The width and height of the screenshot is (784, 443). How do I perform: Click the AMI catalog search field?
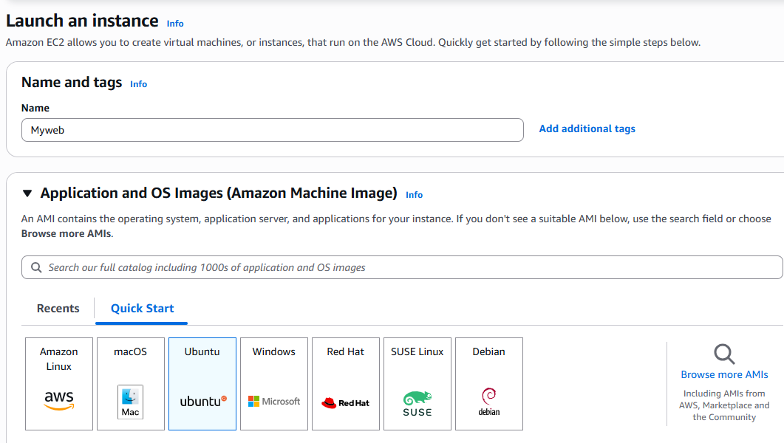pyautogui.click(x=402, y=267)
